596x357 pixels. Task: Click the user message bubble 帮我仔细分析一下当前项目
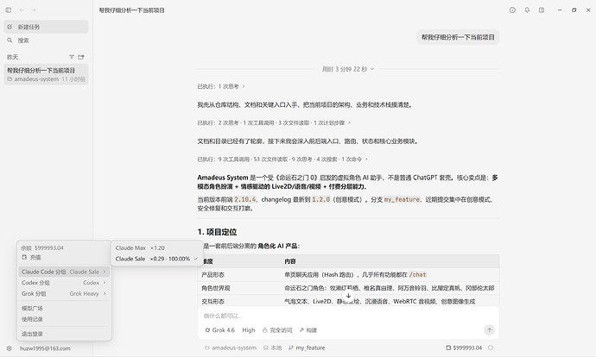click(x=458, y=37)
